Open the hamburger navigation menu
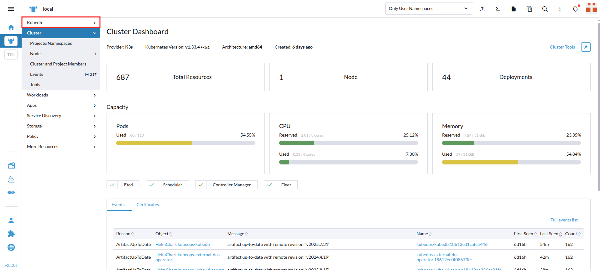This screenshot has height=270, width=600. (x=11, y=9)
